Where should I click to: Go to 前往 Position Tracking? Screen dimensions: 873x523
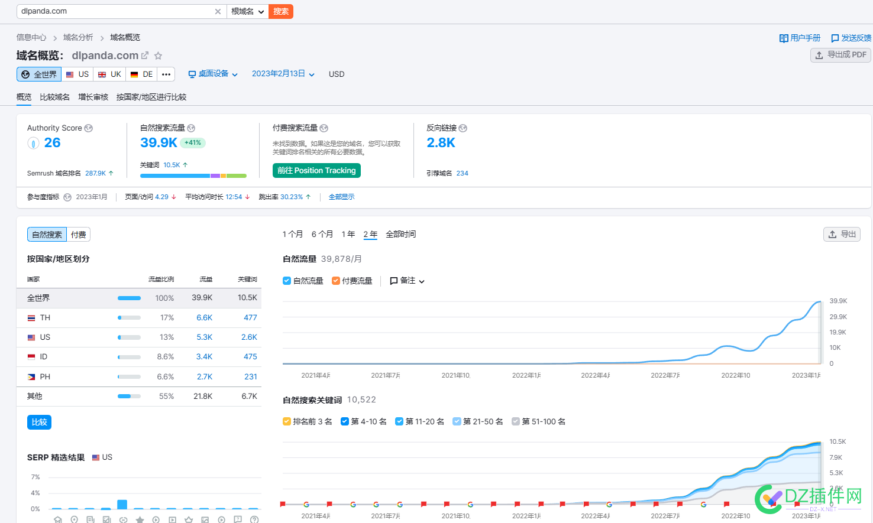pos(316,170)
